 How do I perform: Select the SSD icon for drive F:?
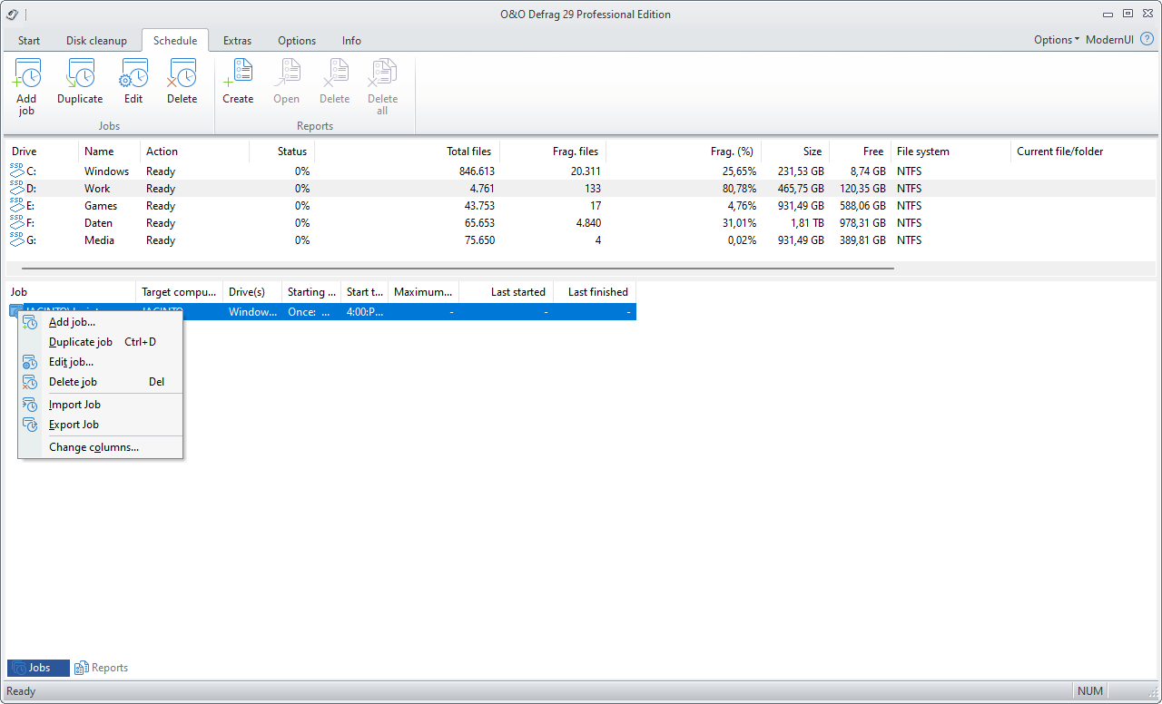point(17,221)
